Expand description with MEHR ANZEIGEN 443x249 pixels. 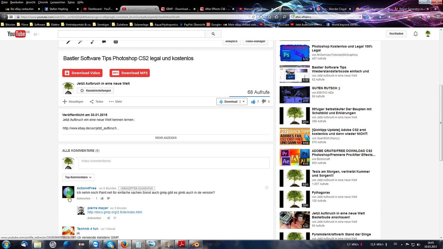[x=166, y=138]
